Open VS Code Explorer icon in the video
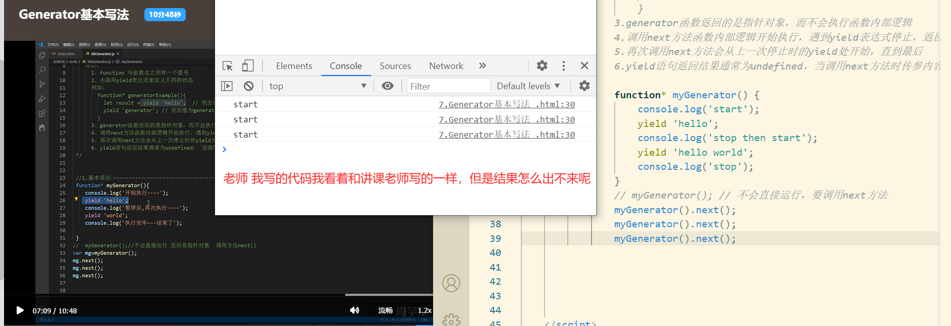 tap(42, 55)
